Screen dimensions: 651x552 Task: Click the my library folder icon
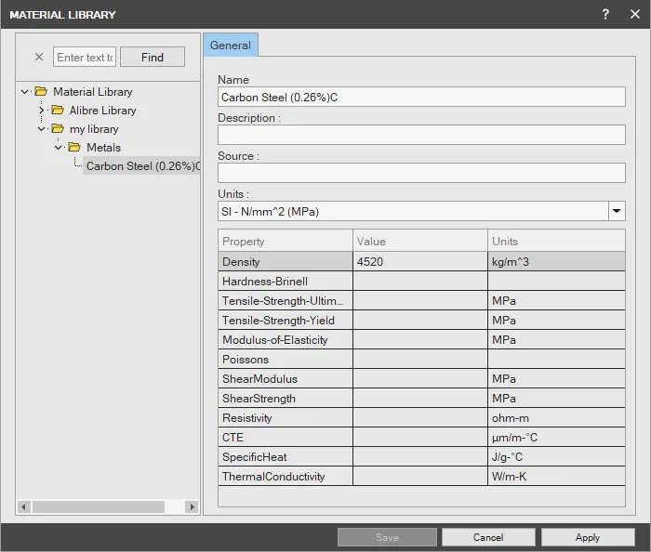pos(58,128)
